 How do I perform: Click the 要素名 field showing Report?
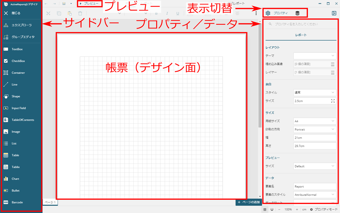point(315,186)
